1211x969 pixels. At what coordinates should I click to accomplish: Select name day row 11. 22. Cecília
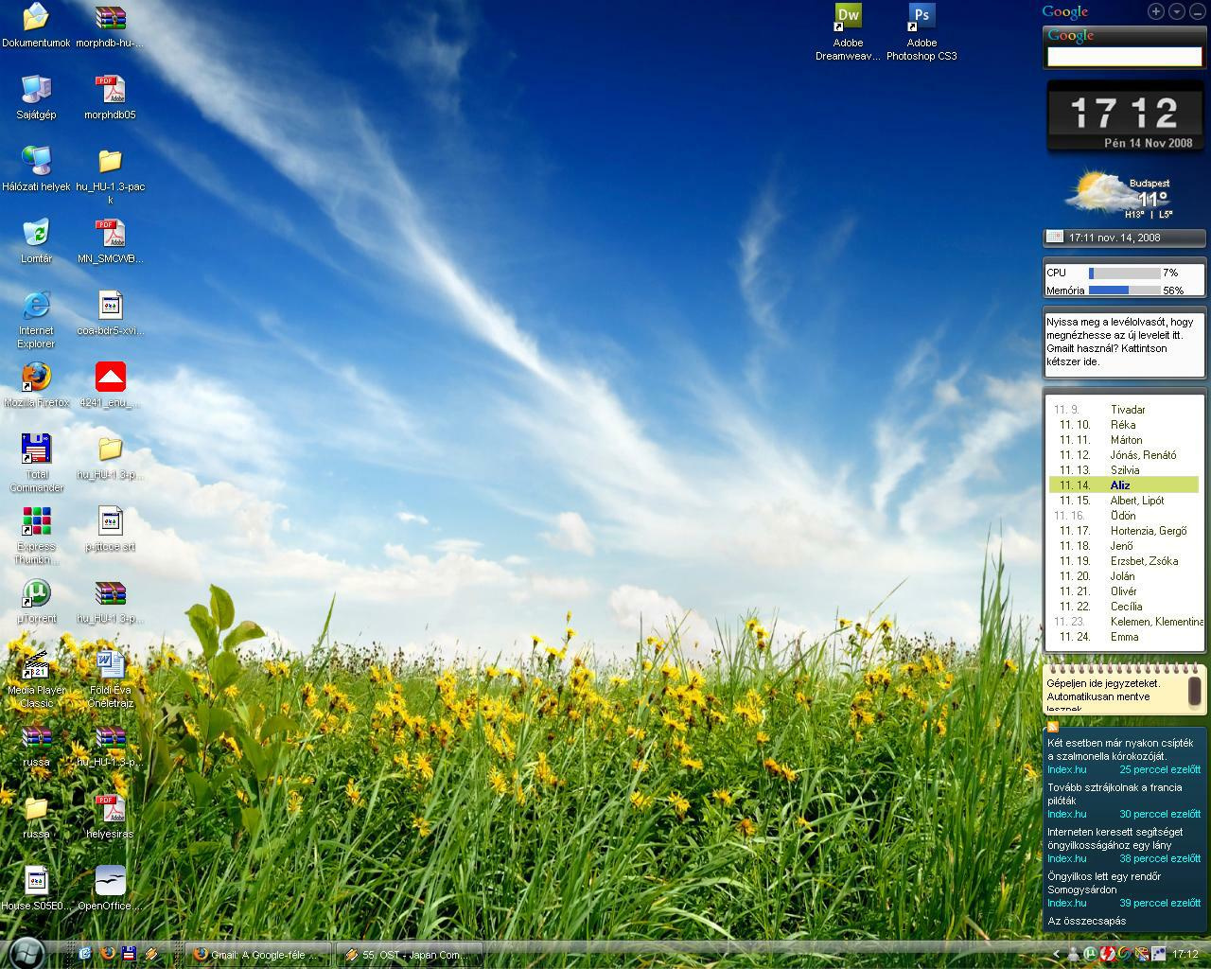[1124, 607]
